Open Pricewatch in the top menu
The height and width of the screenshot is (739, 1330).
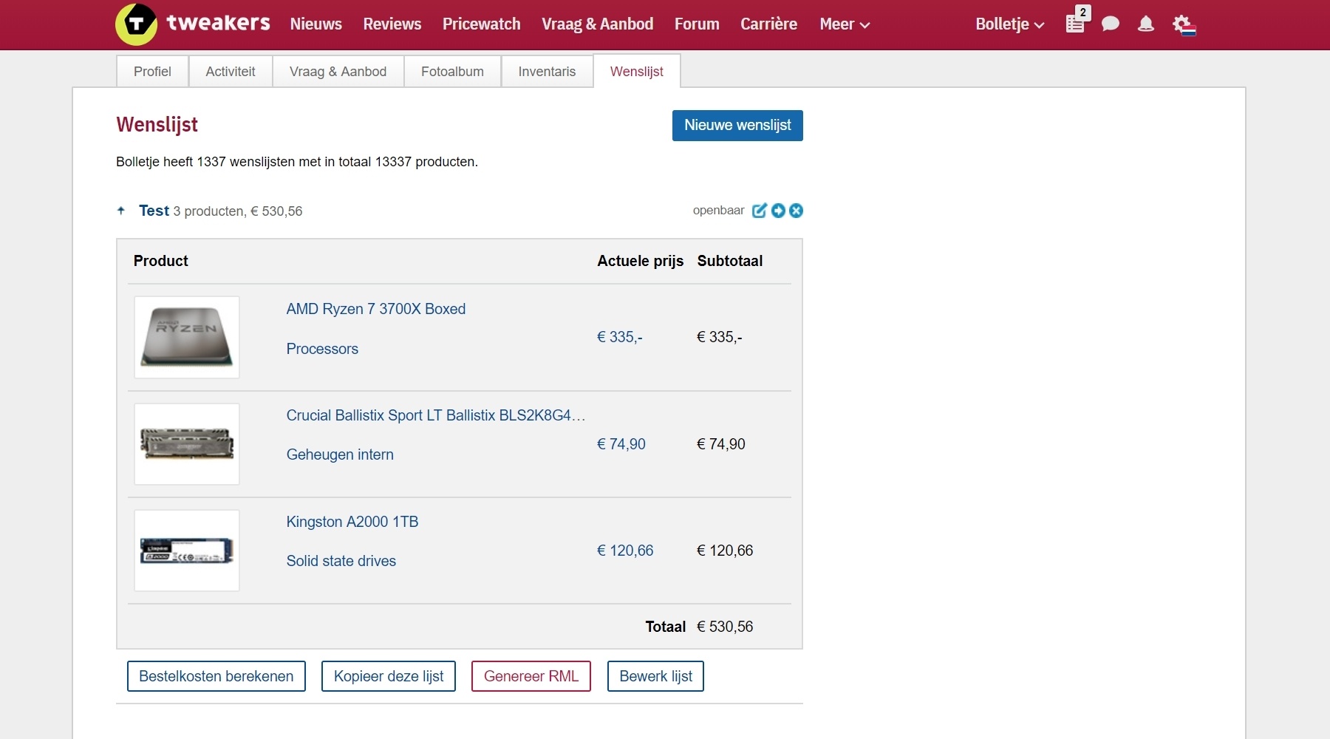click(481, 24)
